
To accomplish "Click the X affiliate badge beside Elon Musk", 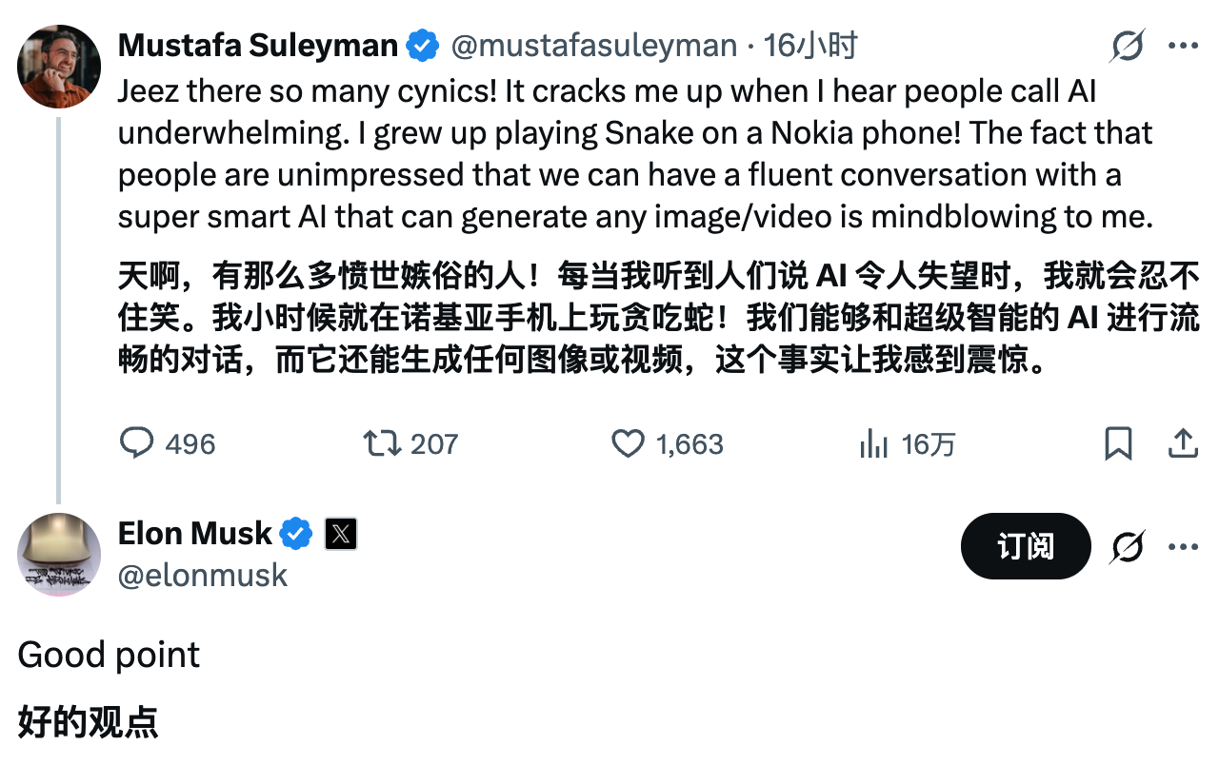I will [341, 535].
